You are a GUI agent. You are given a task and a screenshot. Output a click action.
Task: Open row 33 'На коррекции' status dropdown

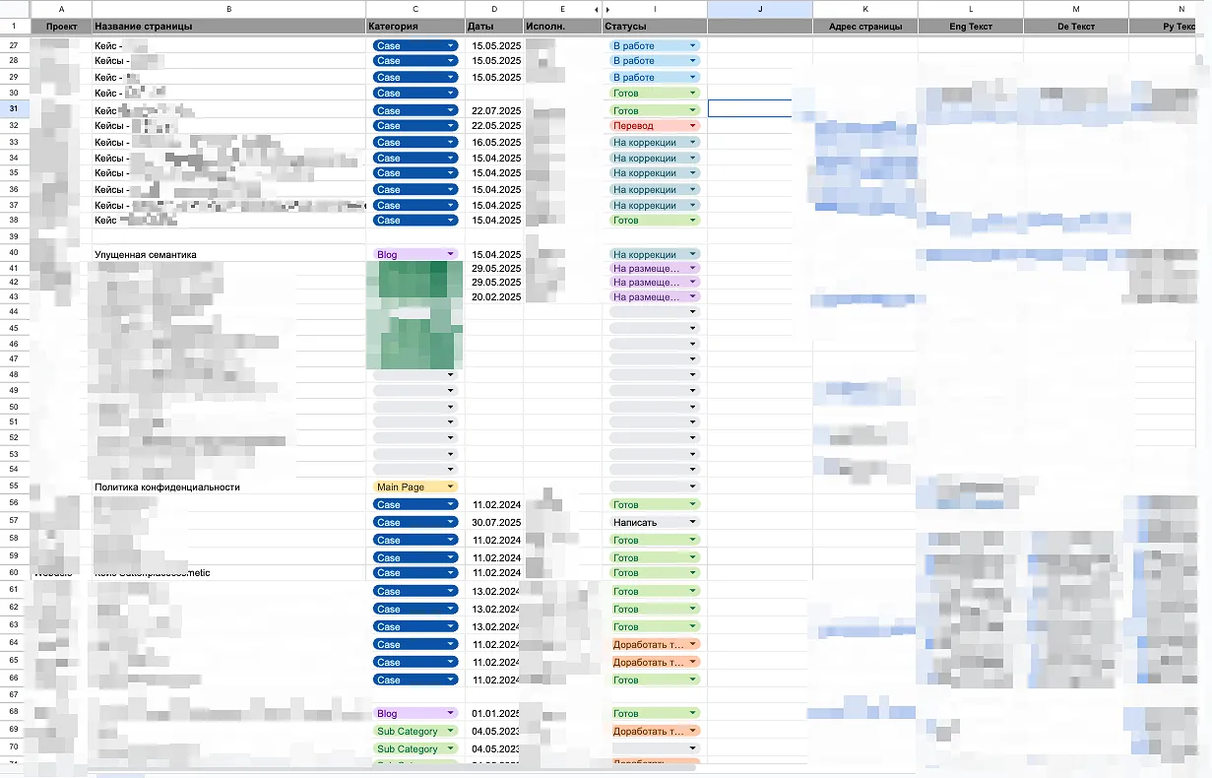coord(693,143)
